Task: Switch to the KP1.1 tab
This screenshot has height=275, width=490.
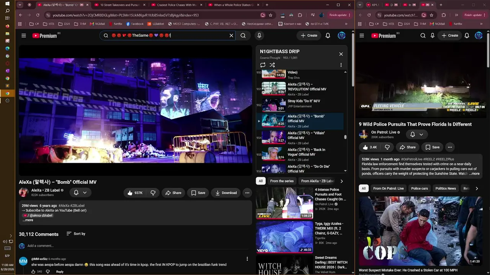Action: point(372,5)
